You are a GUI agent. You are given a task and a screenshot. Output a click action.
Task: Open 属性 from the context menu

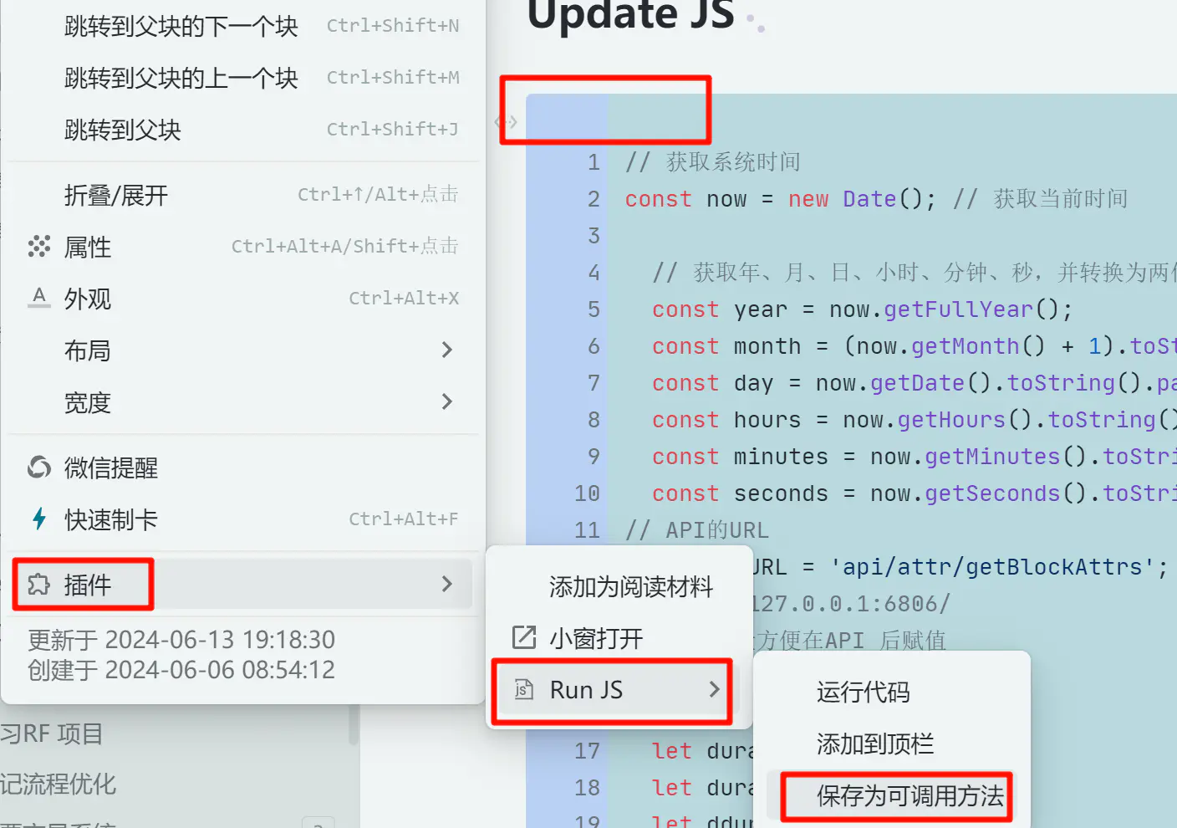tap(242, 247)
